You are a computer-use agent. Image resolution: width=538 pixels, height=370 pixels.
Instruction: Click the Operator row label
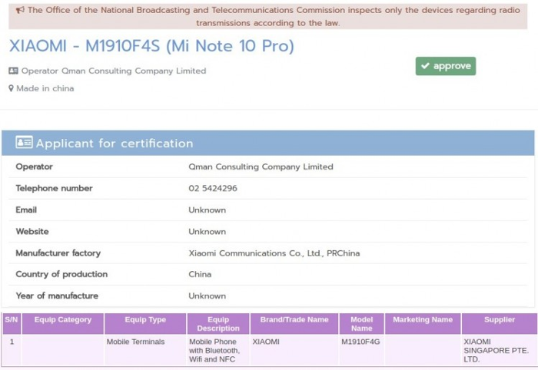34,167
